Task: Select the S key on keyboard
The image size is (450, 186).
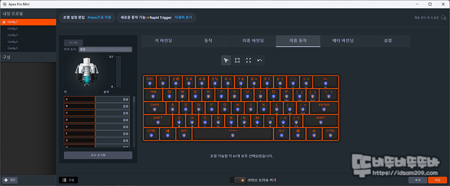Action: [x=185, y=107]
